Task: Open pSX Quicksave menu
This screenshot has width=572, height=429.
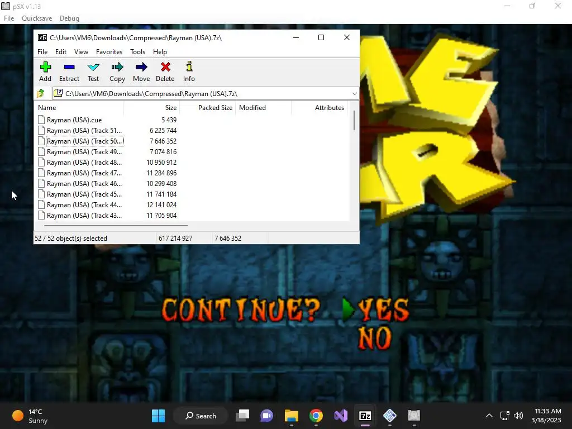Action: [37, 18]
